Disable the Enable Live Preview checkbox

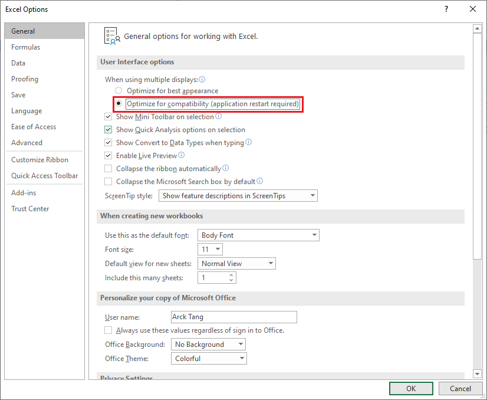(108, 155)
